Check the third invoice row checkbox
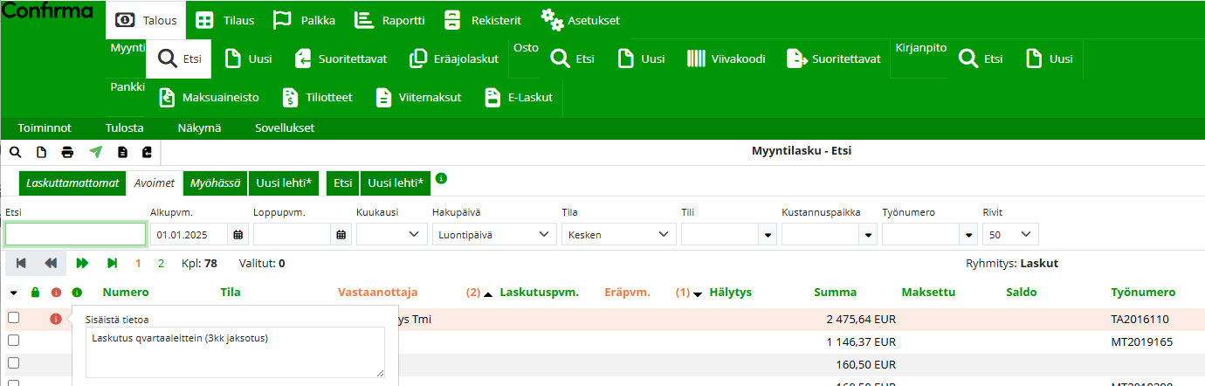1205x386 pixels. pyautogui.click(x=13, y=362)
